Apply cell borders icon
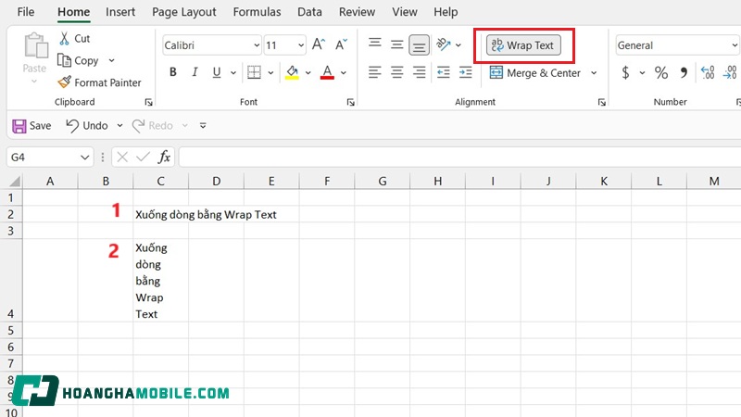Image resolution: width=741 pixels, height=417 pixels. [254, 72]
